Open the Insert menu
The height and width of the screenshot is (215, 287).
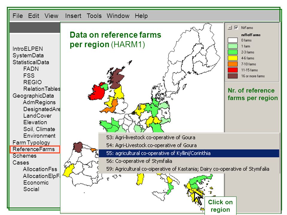[73, 16]
